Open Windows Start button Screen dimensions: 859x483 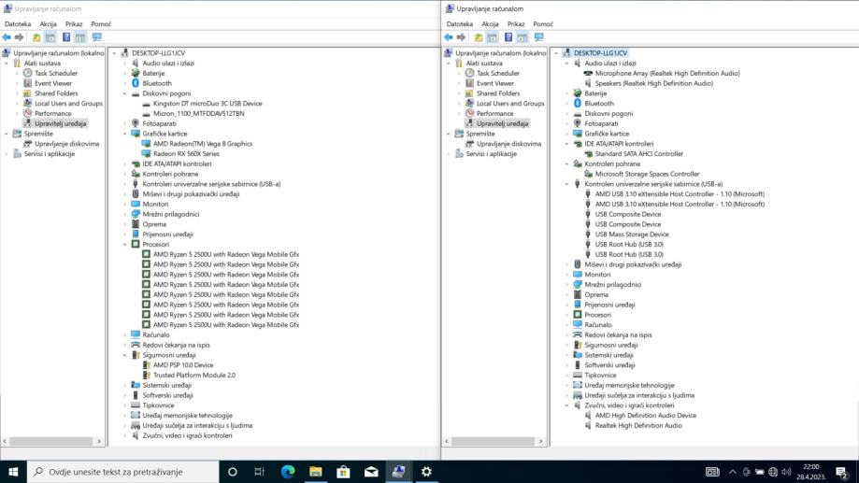pyautogui.click(x=13, y=472)
